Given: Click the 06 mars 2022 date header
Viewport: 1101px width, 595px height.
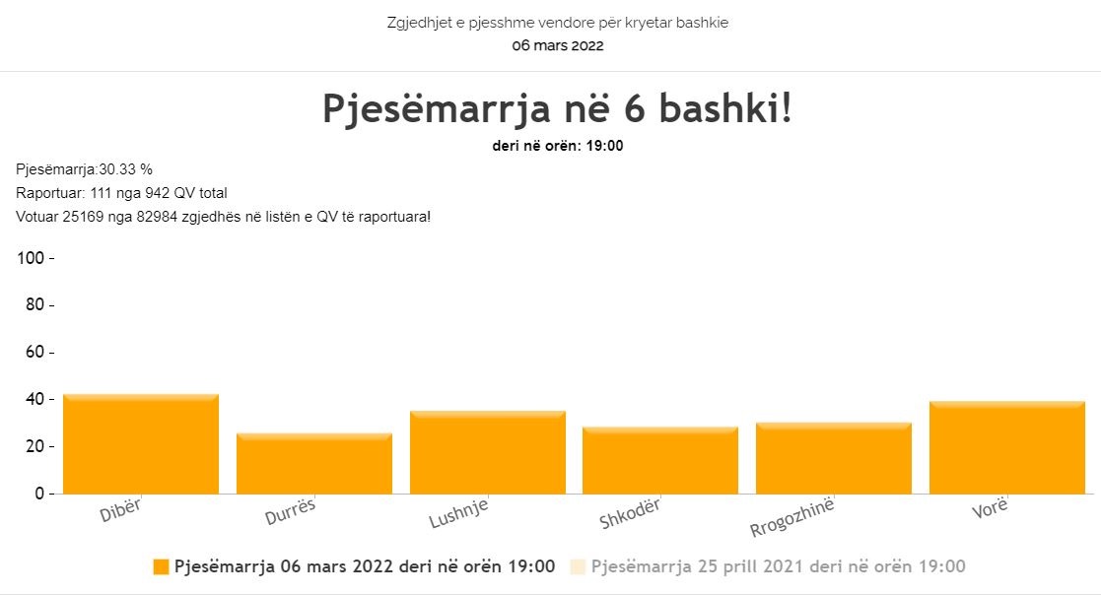Looking at the screenshot, I should (558, 45).
